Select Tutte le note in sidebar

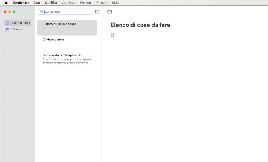[17, 23]
